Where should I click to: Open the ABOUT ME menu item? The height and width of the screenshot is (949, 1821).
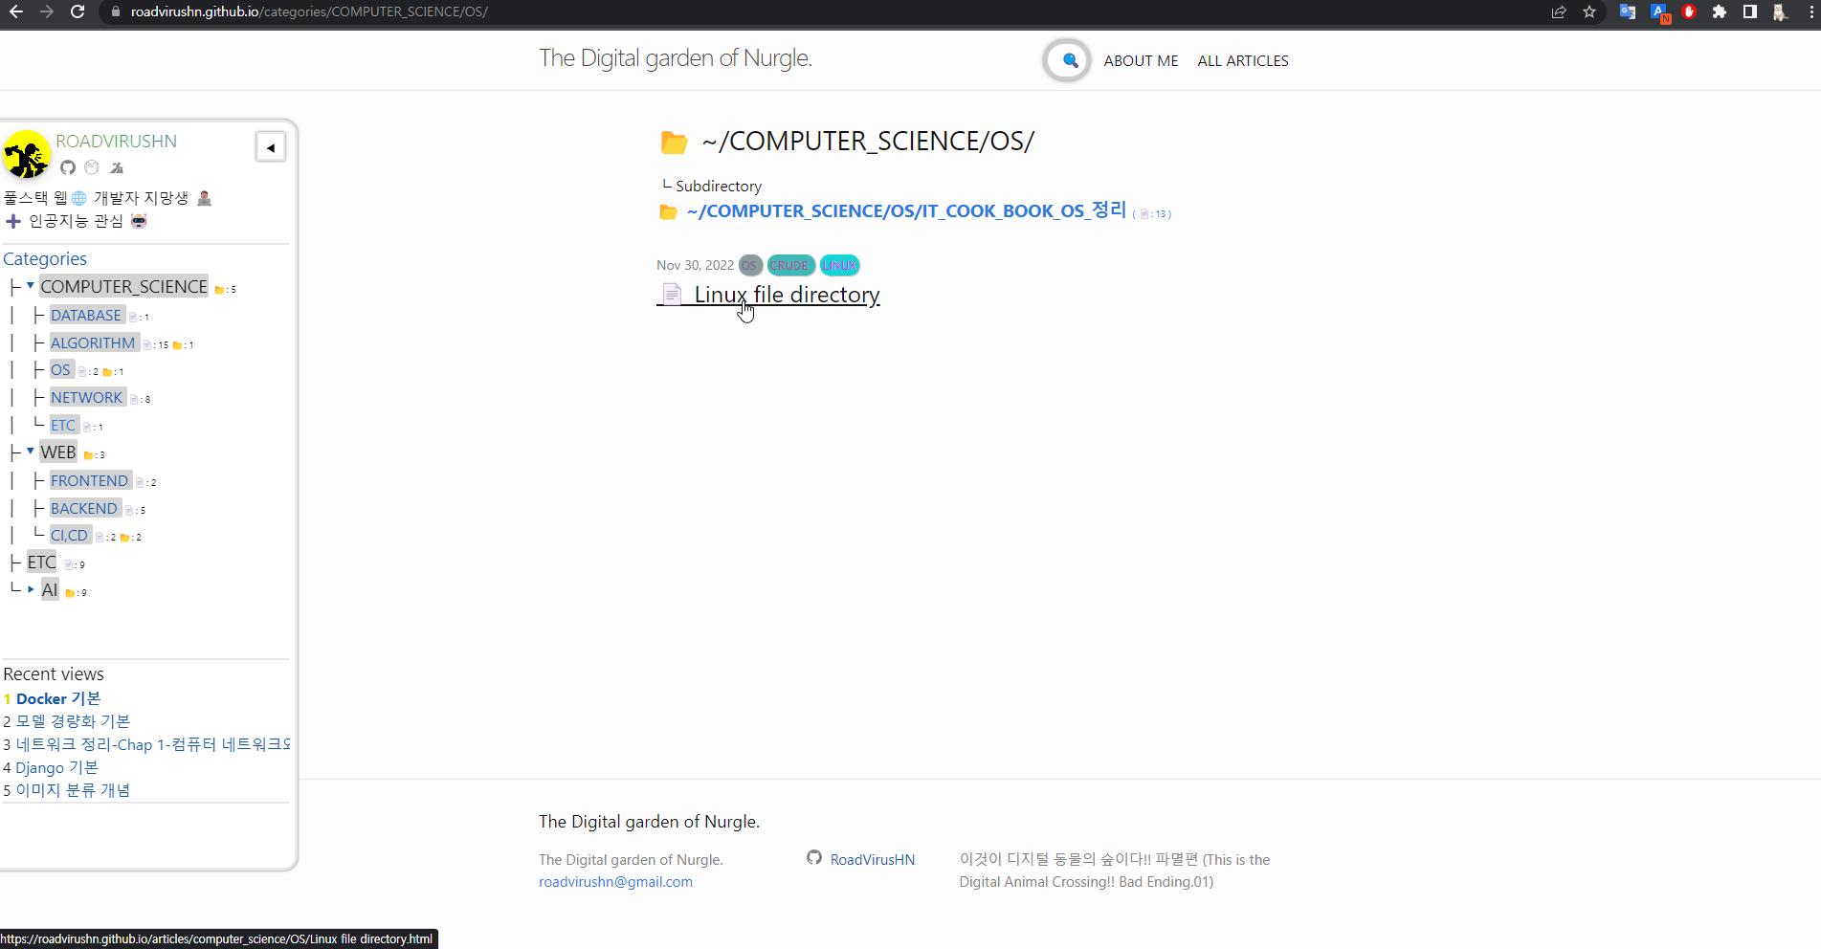tap(1141, 60)
